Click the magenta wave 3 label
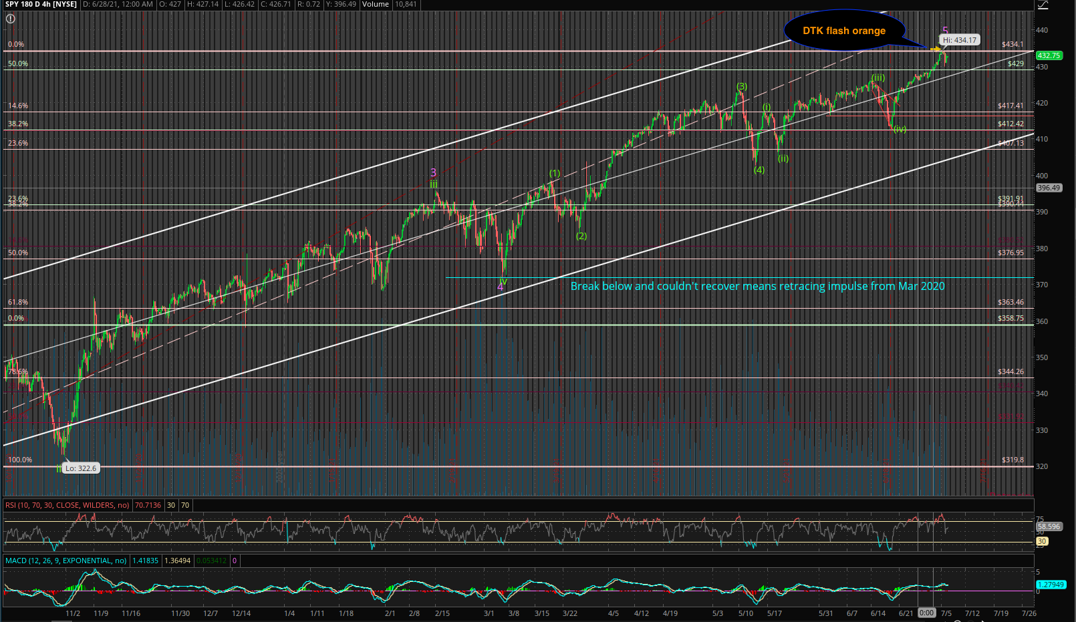This screenshot has height=622, width=1076. tap(433, 173)
